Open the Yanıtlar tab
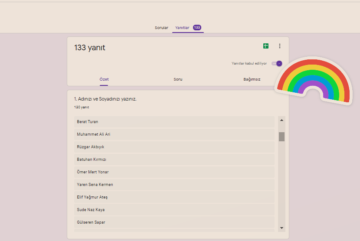360x241 pixels. tap(182, 28)
